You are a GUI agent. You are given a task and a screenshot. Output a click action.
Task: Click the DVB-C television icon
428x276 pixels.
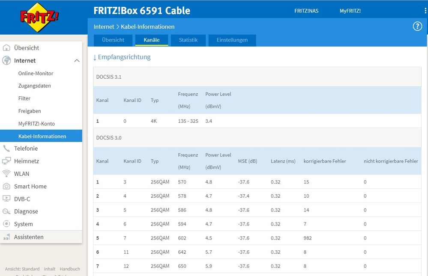[x=6, y=199]
